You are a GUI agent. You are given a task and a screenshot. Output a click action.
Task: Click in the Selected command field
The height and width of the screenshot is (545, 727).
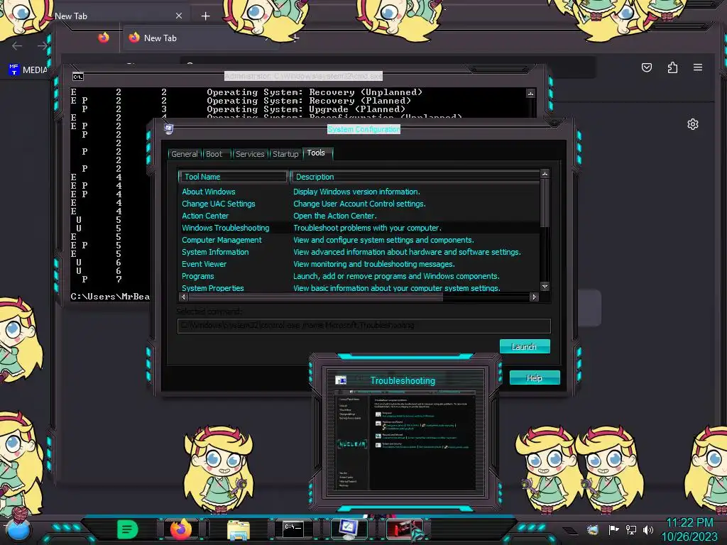pyautogui.click(x=364, y=325)
